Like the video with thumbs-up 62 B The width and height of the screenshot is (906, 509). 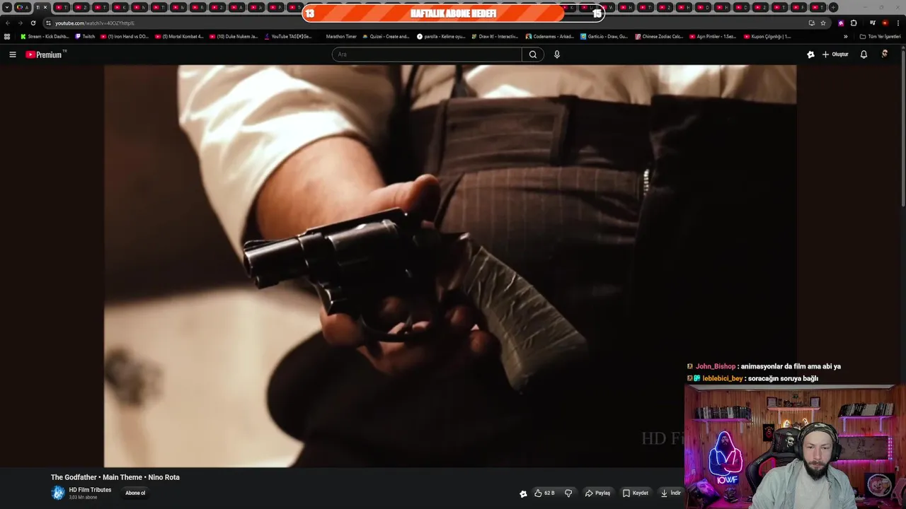click(544, 493)
